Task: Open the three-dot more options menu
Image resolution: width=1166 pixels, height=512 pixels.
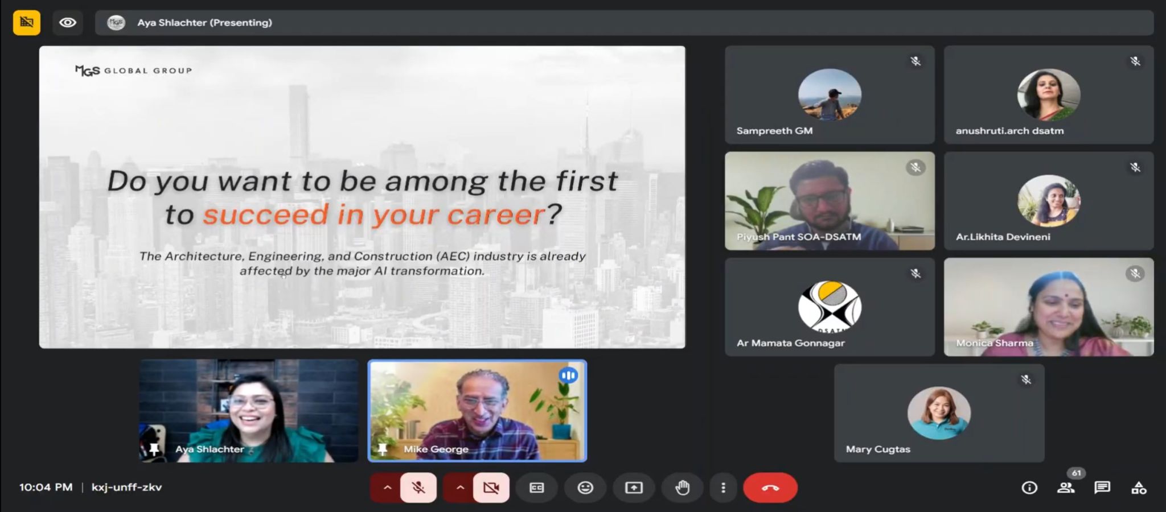Action: (723, 488)
